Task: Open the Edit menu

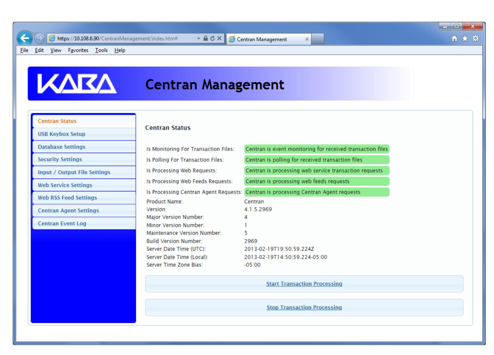Action: (x=39, y=50)
